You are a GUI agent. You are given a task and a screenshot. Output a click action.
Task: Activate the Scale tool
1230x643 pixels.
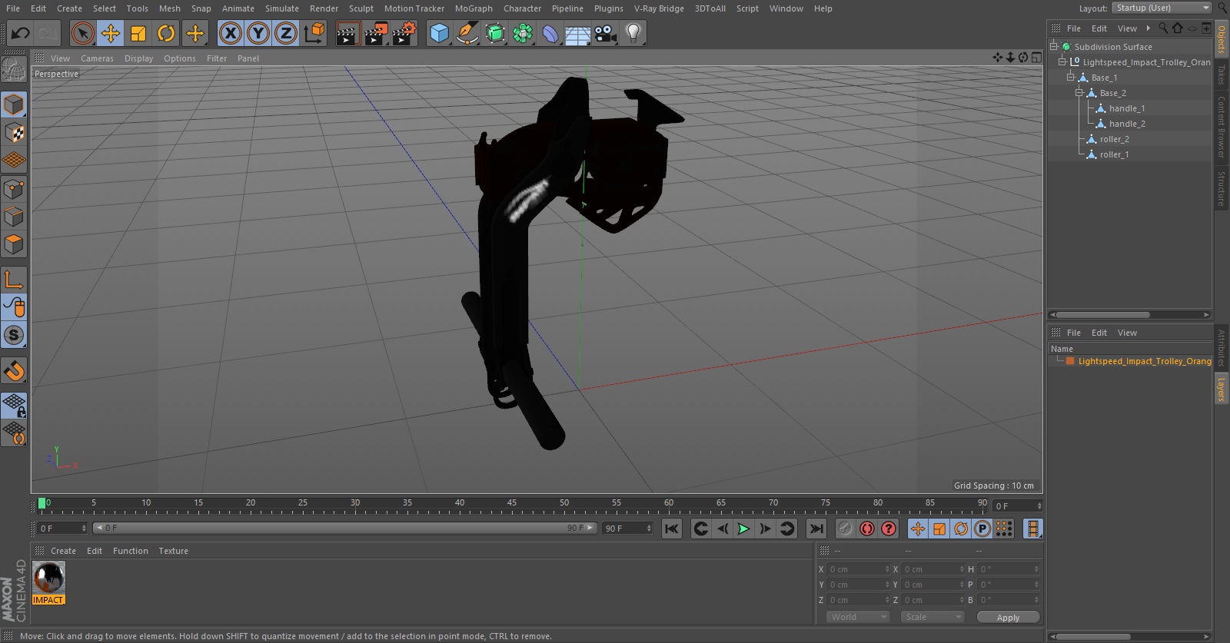tap(138, 33)
